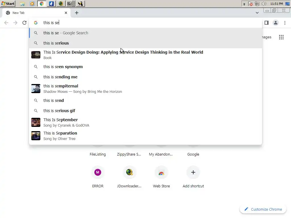Select the New Tab browser tab
Image resolution: width=291 pixels, height=218 pixels.
[37, 13]
